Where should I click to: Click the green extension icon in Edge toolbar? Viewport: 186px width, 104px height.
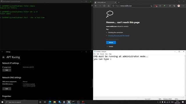click(x=164, y=6)
